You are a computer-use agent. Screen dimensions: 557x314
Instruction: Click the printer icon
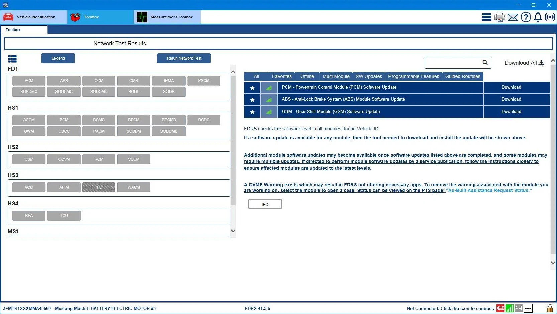[500, 17]
